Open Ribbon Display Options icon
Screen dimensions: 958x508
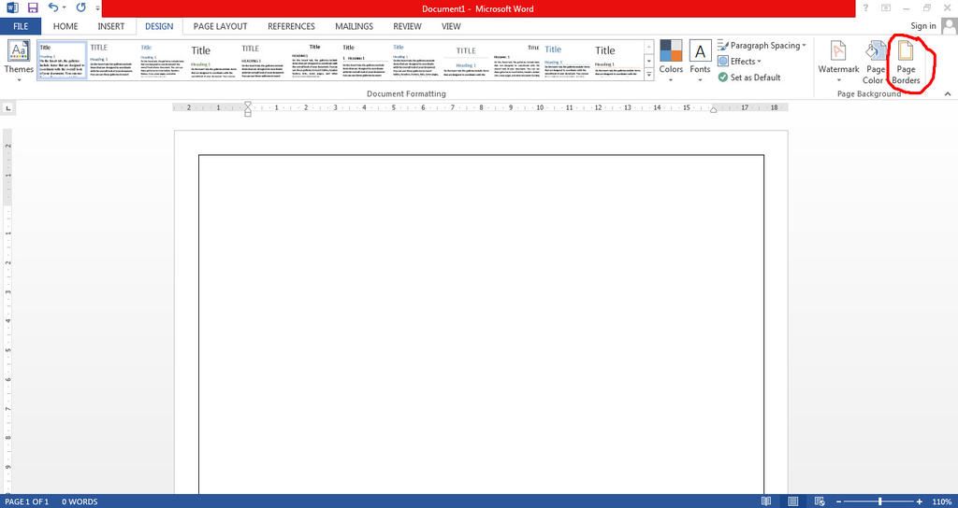pos(885,7)
